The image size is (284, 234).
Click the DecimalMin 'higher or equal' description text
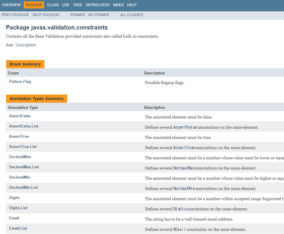tap(214, 179)
